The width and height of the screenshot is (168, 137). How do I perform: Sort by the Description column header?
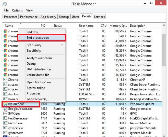pos(145,26)
